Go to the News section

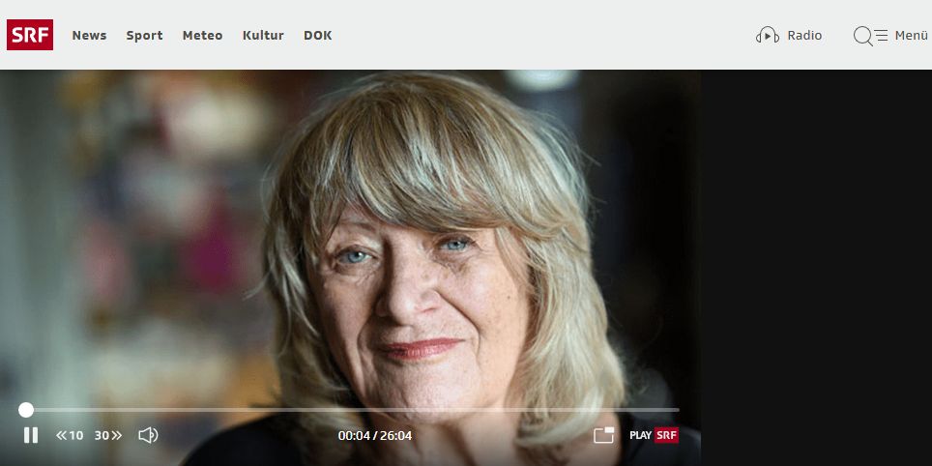[89, 36]
